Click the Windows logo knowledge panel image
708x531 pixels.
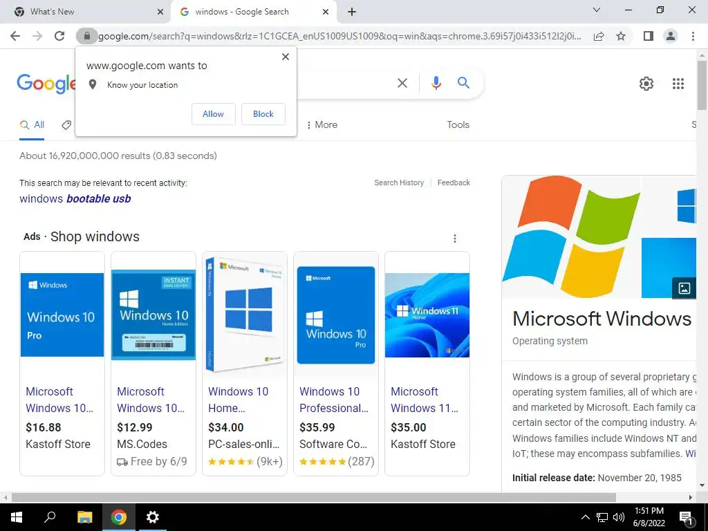[x=570, y=236]
